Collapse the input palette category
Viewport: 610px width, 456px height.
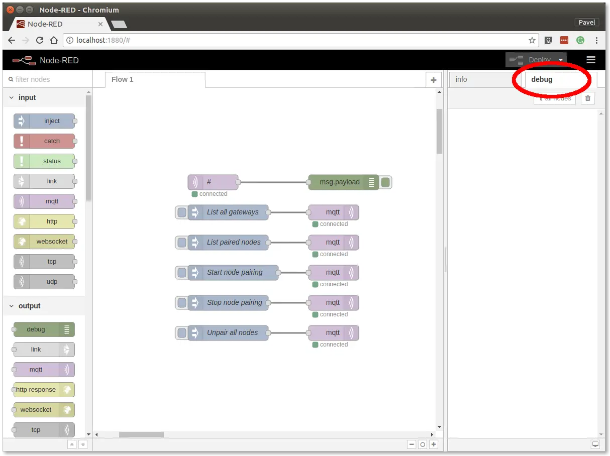point(44,97)
